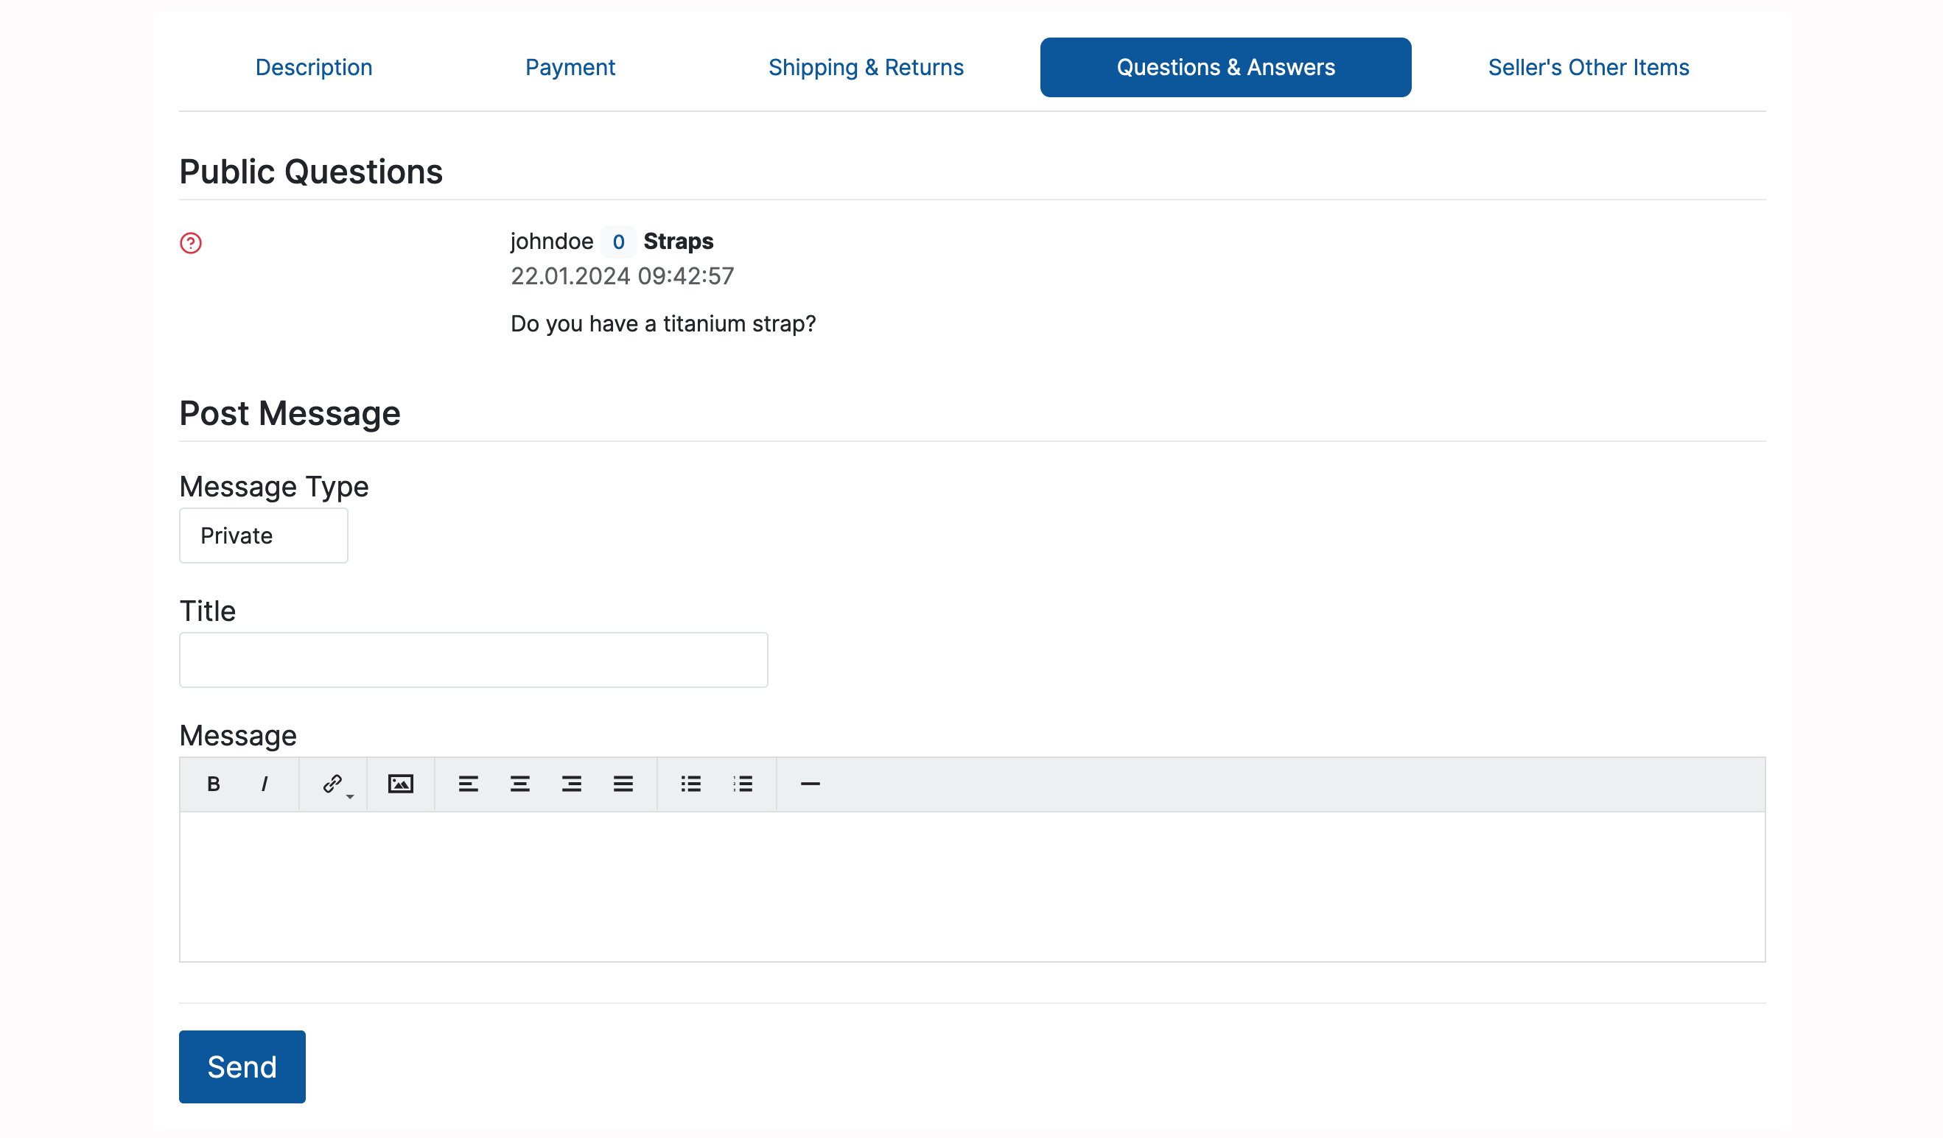The image size is (1943, 1138).
Task: View Seller's Other Items tab
Action: (x=1588, y=68)
